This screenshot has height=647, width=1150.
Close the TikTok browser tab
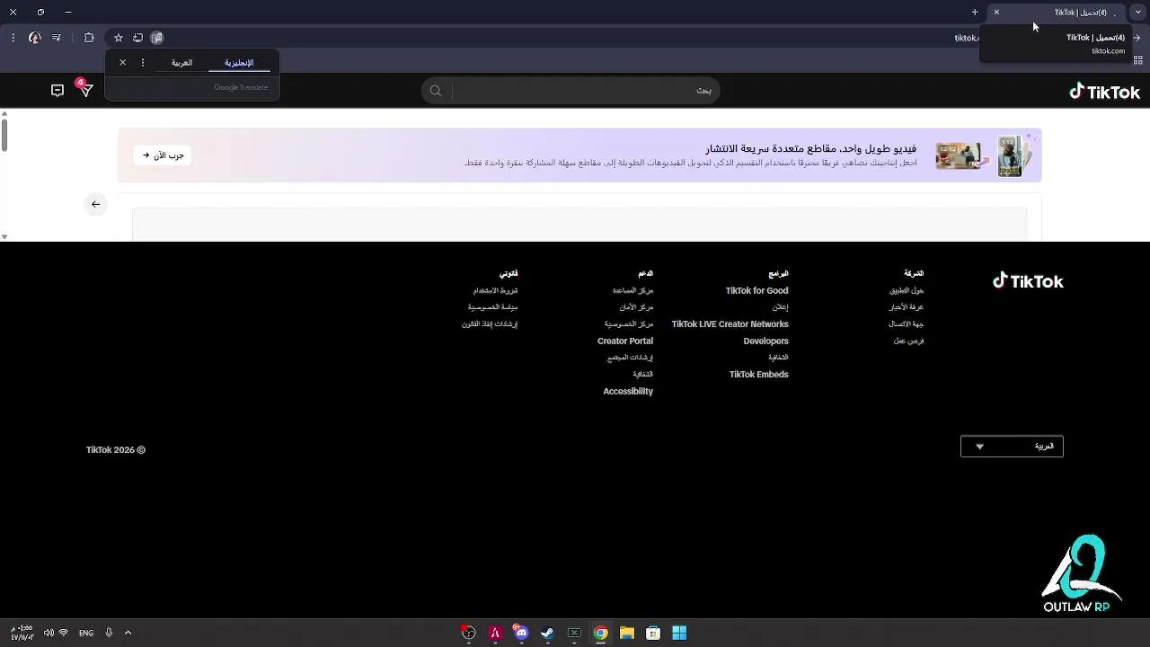click(x=996, y=13)
